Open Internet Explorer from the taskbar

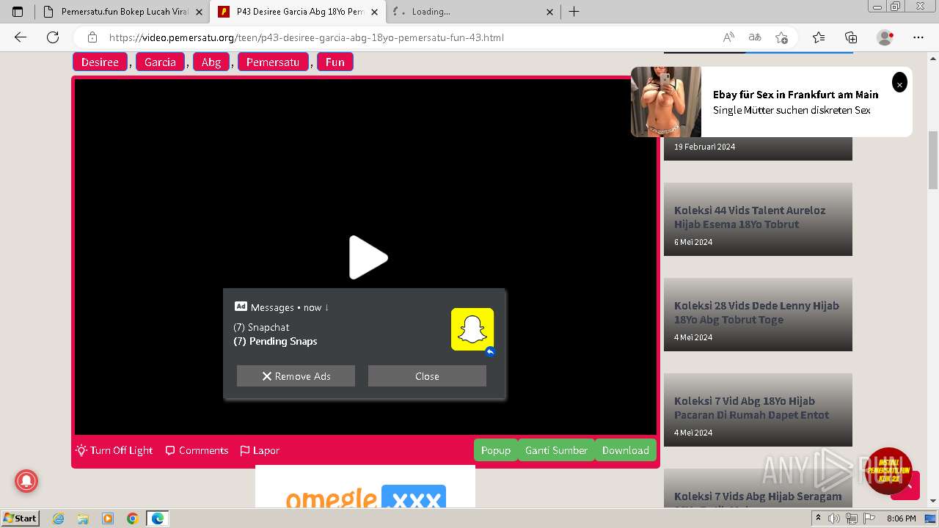pyautogui.click(x=58, y=518)
